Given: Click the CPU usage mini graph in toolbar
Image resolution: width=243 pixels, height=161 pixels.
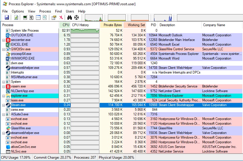Looking at the screenshot, I should 94,18.
